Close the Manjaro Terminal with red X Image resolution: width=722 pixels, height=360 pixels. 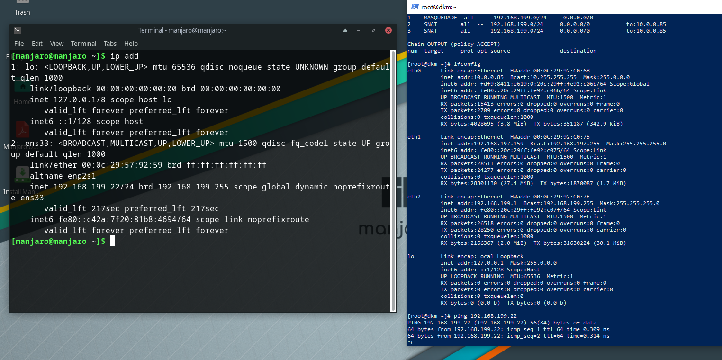tap(388, 30)
